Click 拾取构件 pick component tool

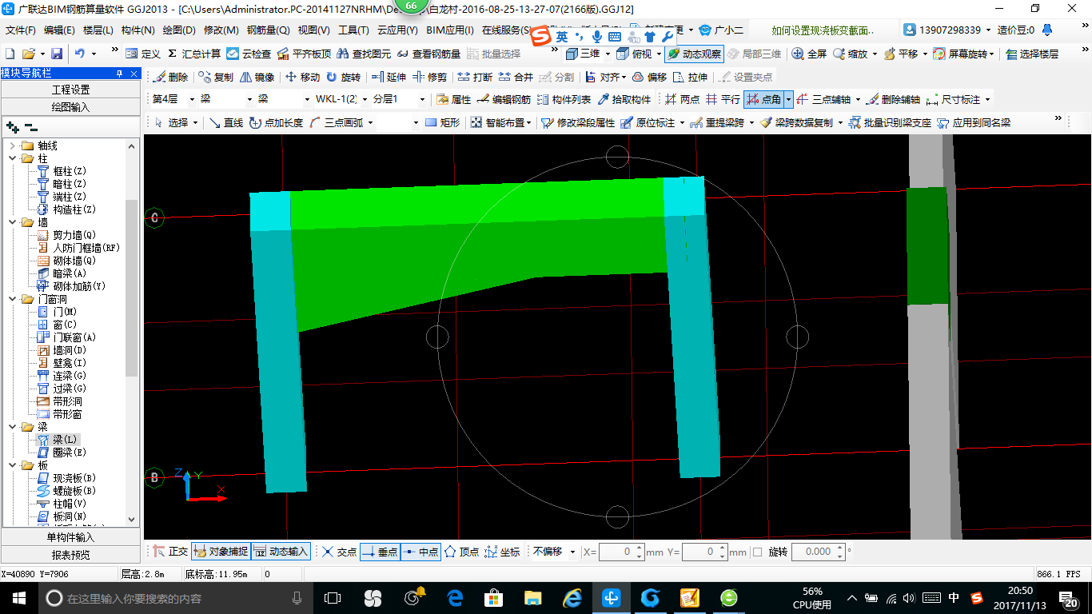pos(624,100)
